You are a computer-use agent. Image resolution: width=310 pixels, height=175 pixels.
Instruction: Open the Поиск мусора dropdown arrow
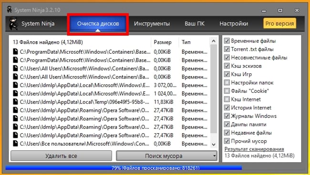[x=214, y=156]
